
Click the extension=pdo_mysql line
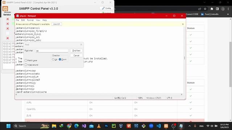pos(28,34)
